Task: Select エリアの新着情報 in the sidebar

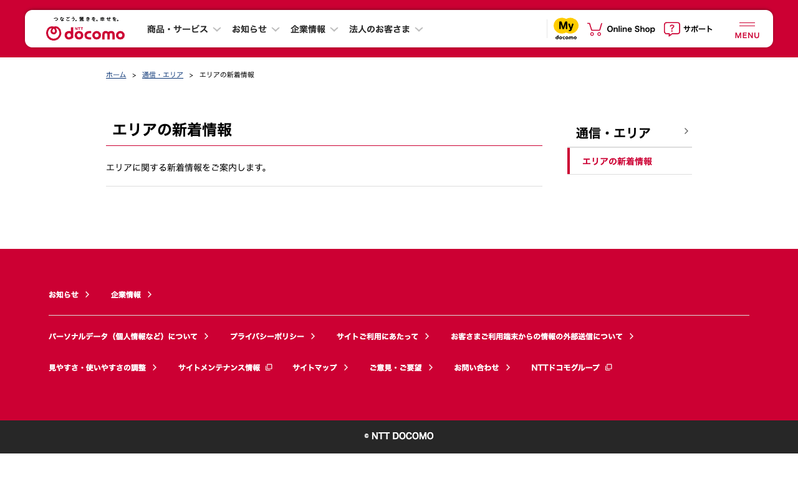Action: click(630, 162)
